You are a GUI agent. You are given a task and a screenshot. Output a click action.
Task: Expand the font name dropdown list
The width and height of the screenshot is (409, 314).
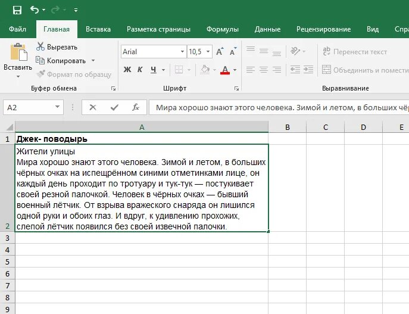182,52
